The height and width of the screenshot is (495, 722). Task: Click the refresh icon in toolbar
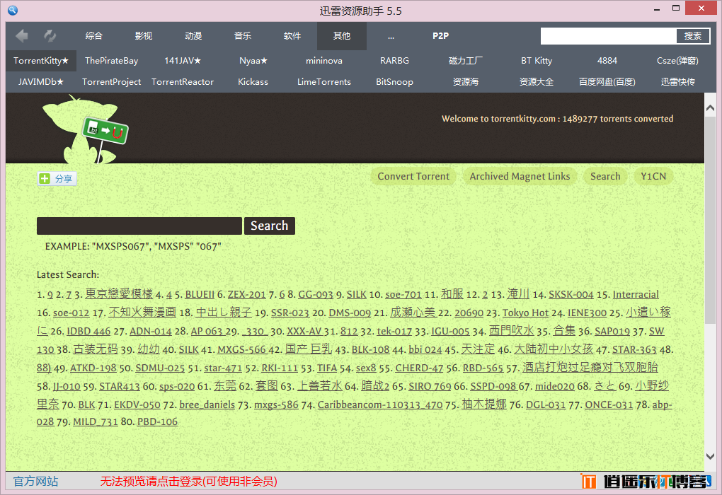point(50,36)
